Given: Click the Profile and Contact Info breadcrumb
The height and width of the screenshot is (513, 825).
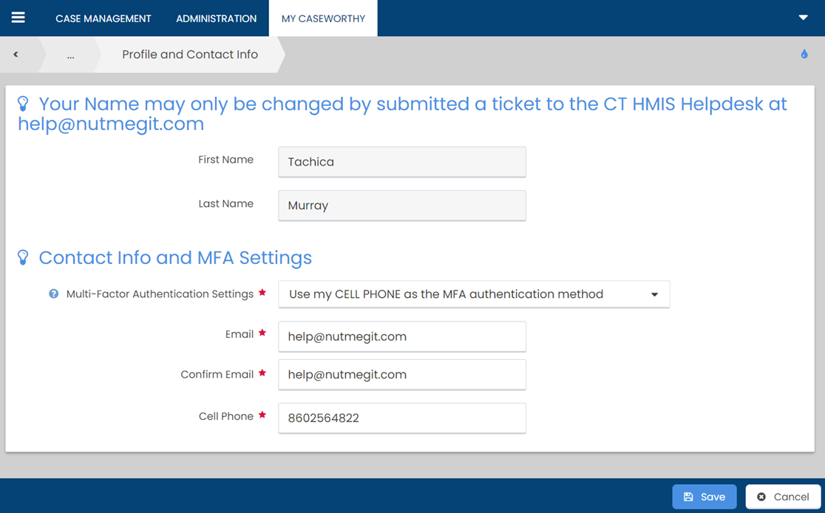Looking at the screenshot, I should (190, 55).
